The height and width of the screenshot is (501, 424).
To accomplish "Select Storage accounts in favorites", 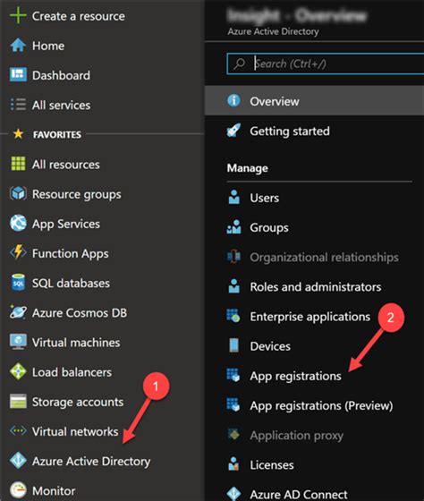I will (78, 402).
